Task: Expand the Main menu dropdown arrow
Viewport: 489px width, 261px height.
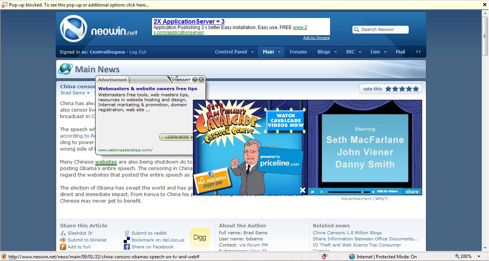Action: (x=279, y=52)
